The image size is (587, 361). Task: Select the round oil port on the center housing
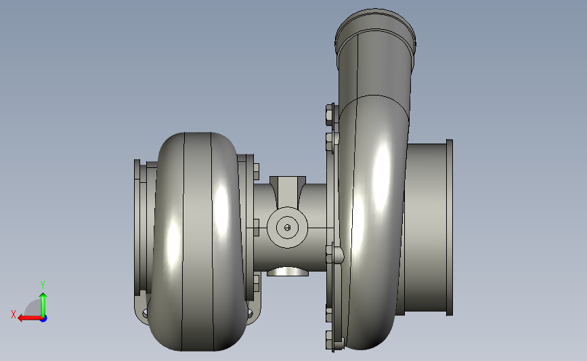click(x=288, y=228)
